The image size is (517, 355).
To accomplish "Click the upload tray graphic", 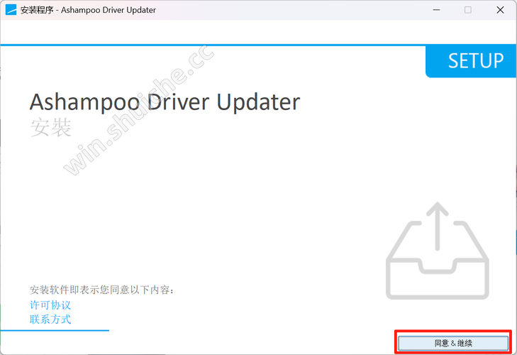I will 437,251.
